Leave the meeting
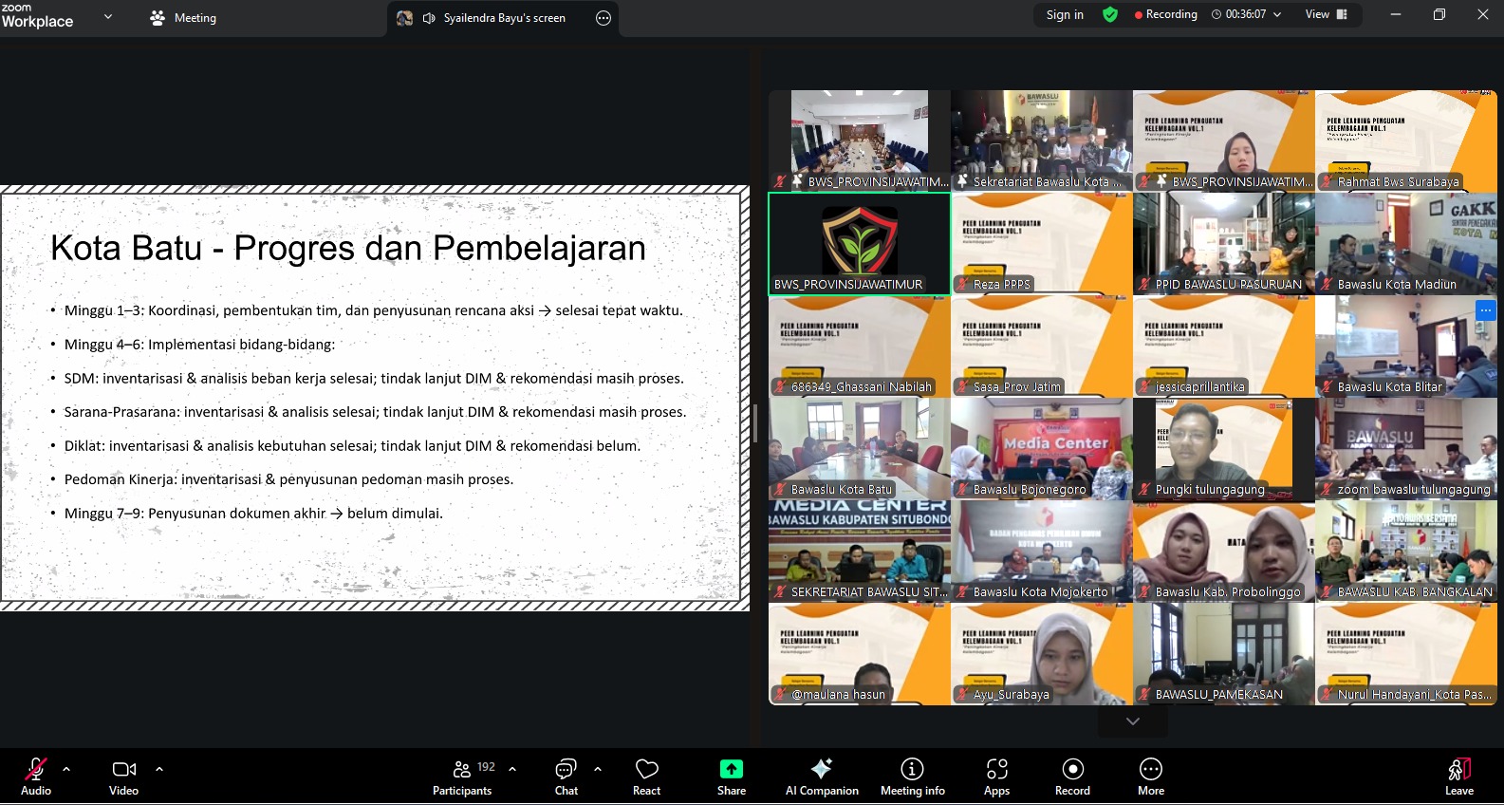This screenshot has height=805, width=1504. point(1458,776)
